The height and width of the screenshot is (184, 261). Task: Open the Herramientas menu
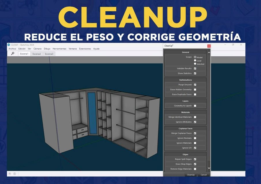(x=59, y=49)
